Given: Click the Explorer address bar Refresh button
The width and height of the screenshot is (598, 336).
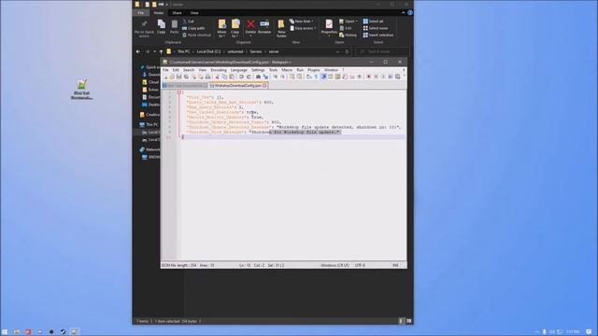Looking at the screenshot, I should [347, 52].
